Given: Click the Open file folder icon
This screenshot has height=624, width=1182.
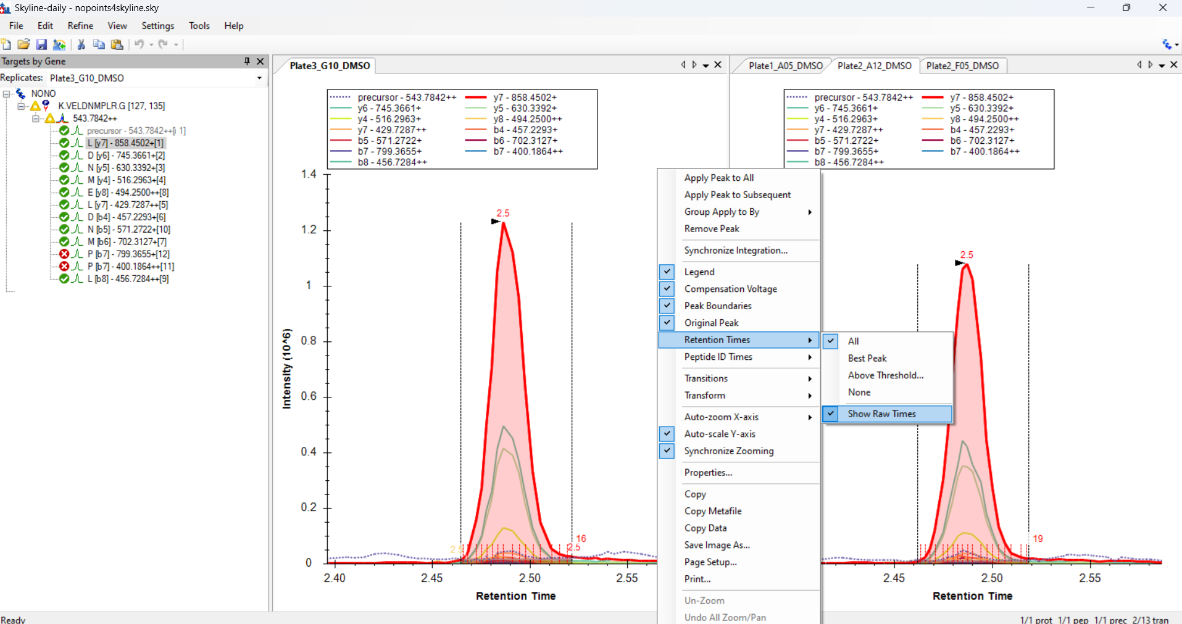Looking at the screenshot, I should point(23,44).
